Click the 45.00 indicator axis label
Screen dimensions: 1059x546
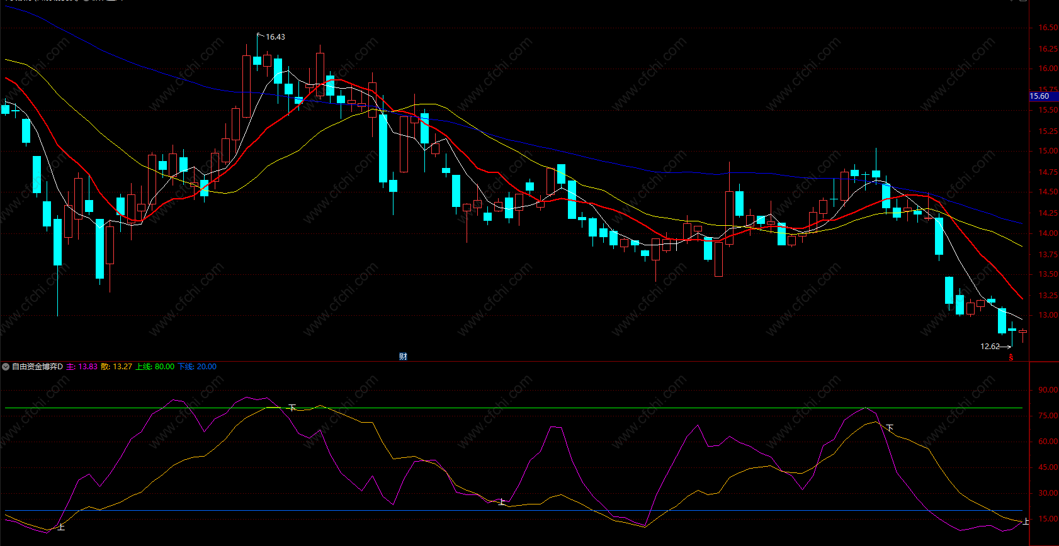1048,467
